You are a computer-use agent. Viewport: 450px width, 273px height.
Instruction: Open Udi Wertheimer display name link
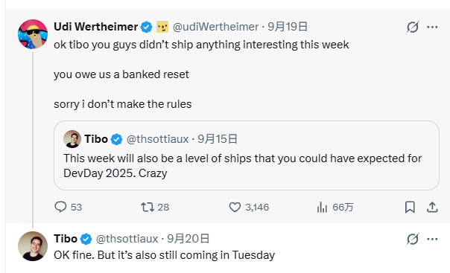[x=96, y=27]
